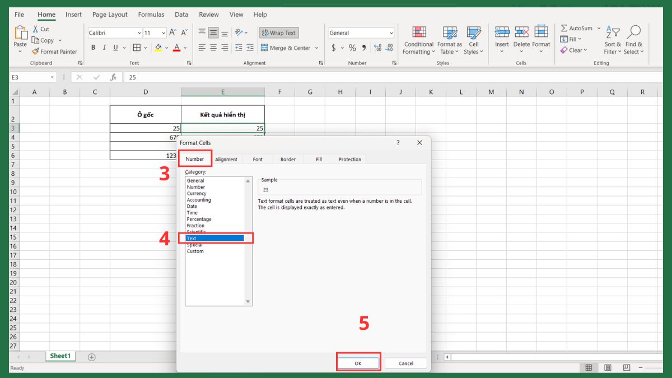Open the font name dropdown showing Calibri
The height and width of the screenshot is (378, 672).
tap(139, 33)
